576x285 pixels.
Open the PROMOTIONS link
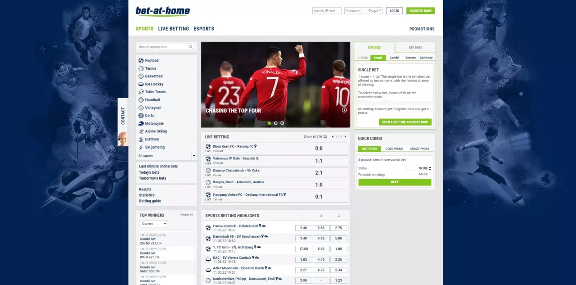(x=422, y=29)
